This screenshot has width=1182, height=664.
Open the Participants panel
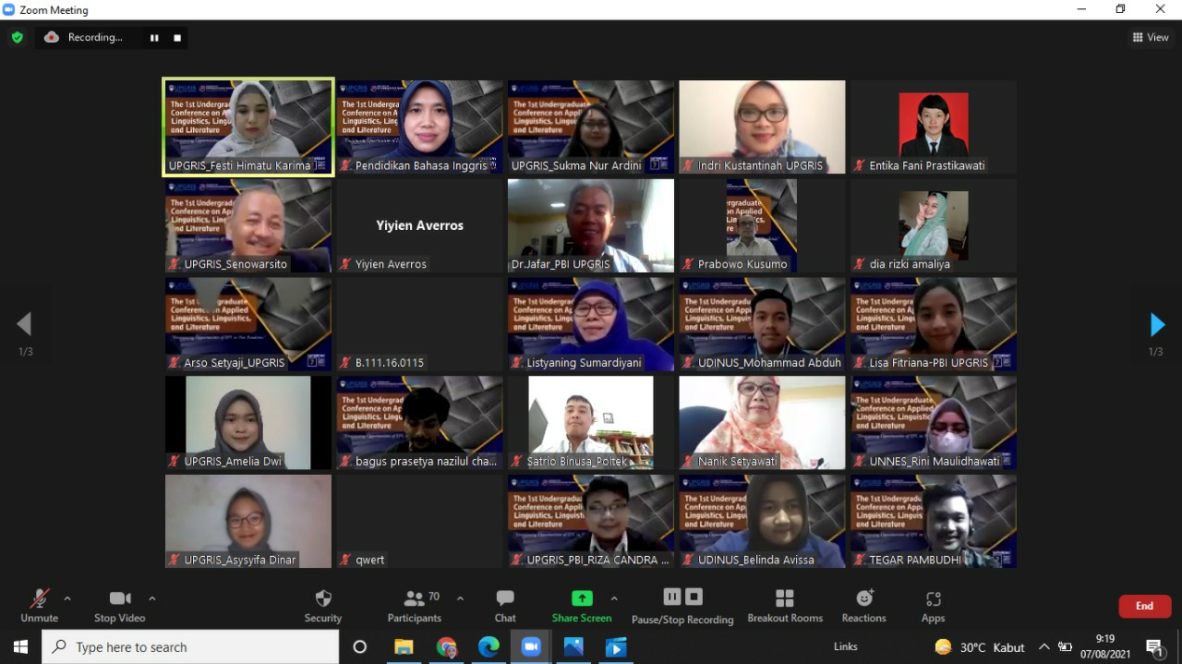pos(415,606)
